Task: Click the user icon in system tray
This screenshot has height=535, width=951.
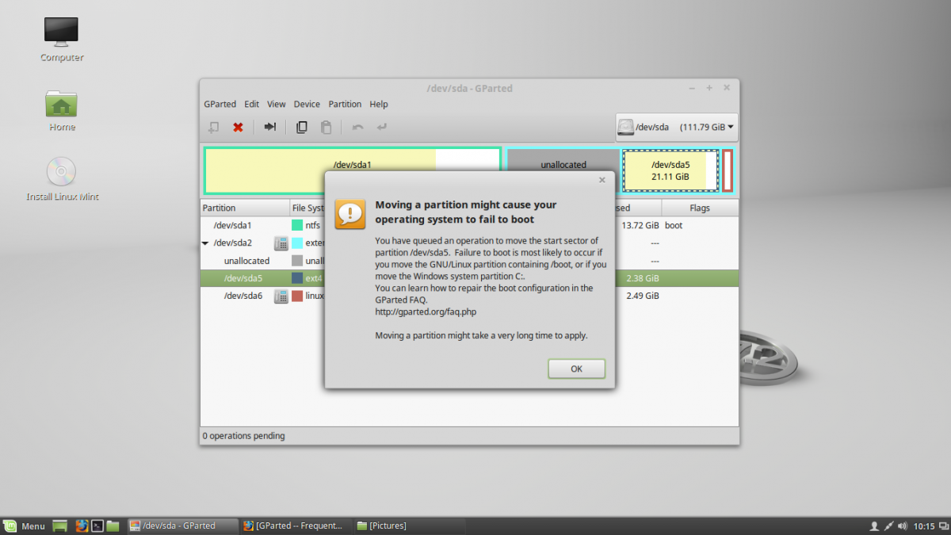Action: pyautogui.click(x=874, y=525)
